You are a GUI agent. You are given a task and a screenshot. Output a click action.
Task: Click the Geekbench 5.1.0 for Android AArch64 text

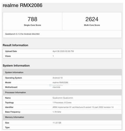point(22,34)
